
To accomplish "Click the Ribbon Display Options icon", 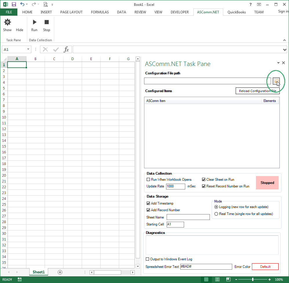I will [259, 4].
